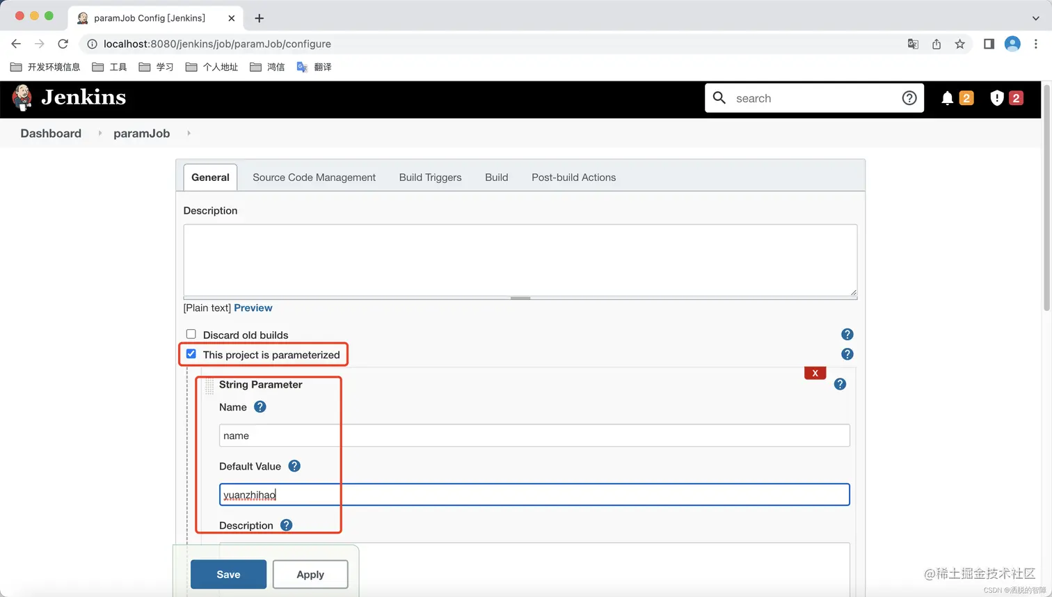Click the browser reload icon
1052x597 pixels.
(x=63, y=44)
